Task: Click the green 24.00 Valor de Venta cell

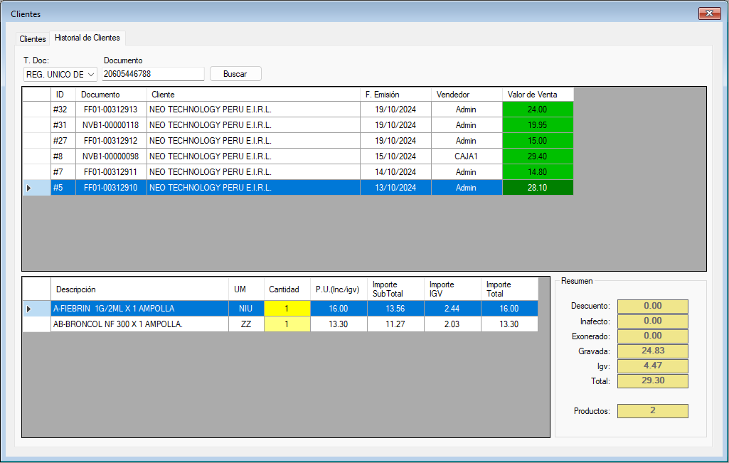Action: 537,110
